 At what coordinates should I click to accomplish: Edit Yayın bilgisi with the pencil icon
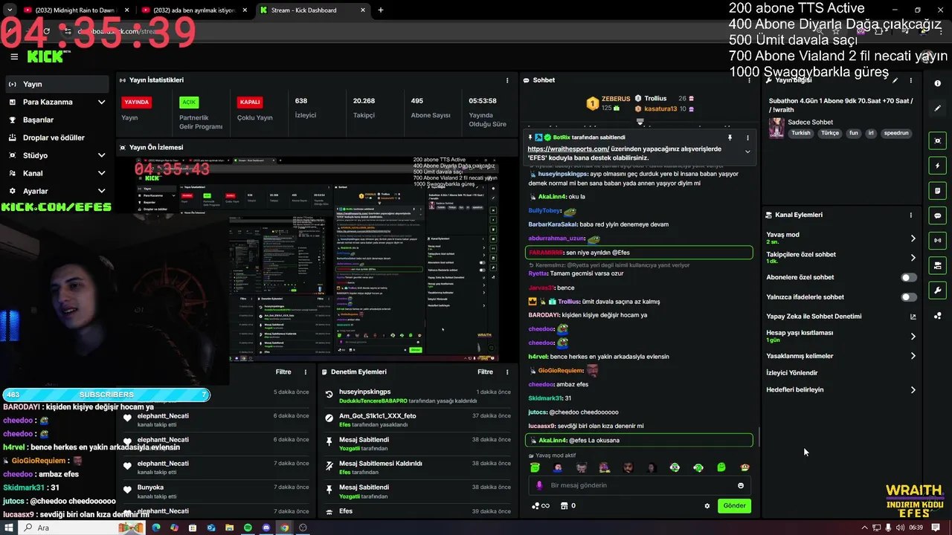[895, 80]
